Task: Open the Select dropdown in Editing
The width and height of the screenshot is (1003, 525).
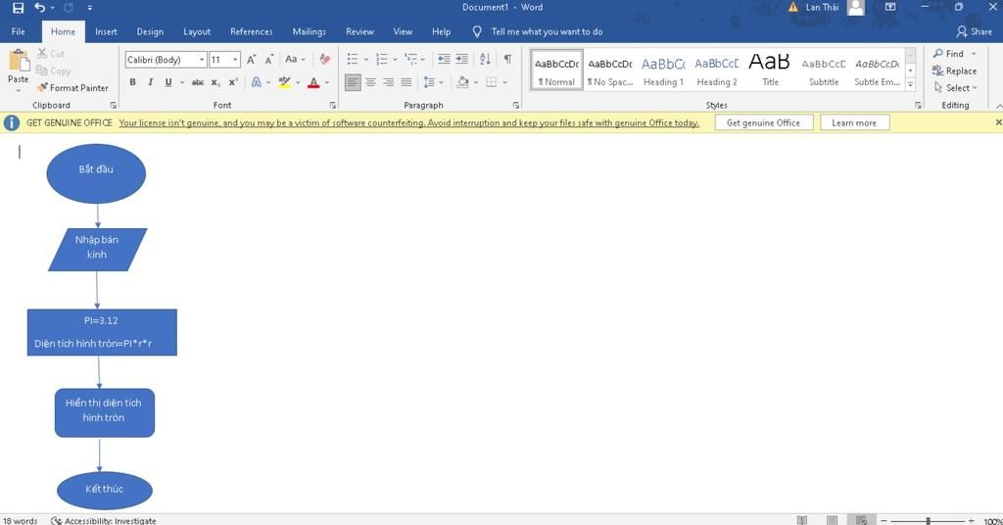Action: pos(956,87)
